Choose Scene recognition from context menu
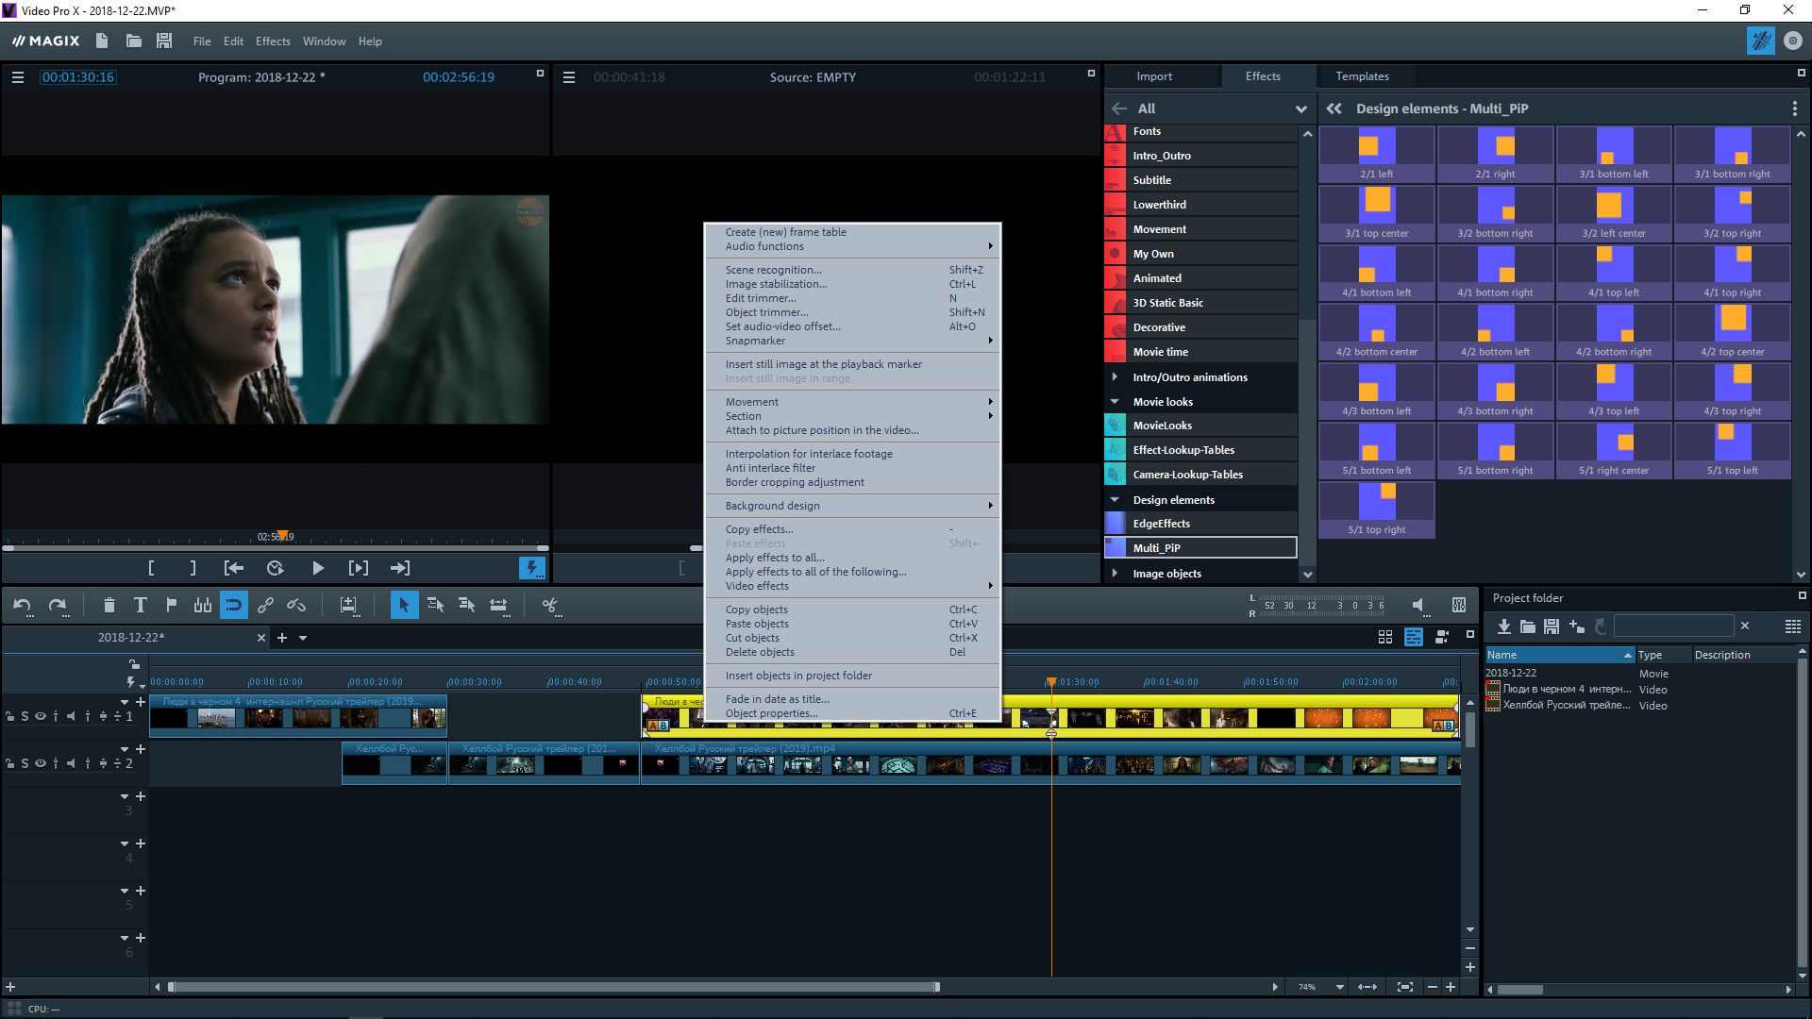The height and width of the screenshot is (1019, 1812). (852, 270)
